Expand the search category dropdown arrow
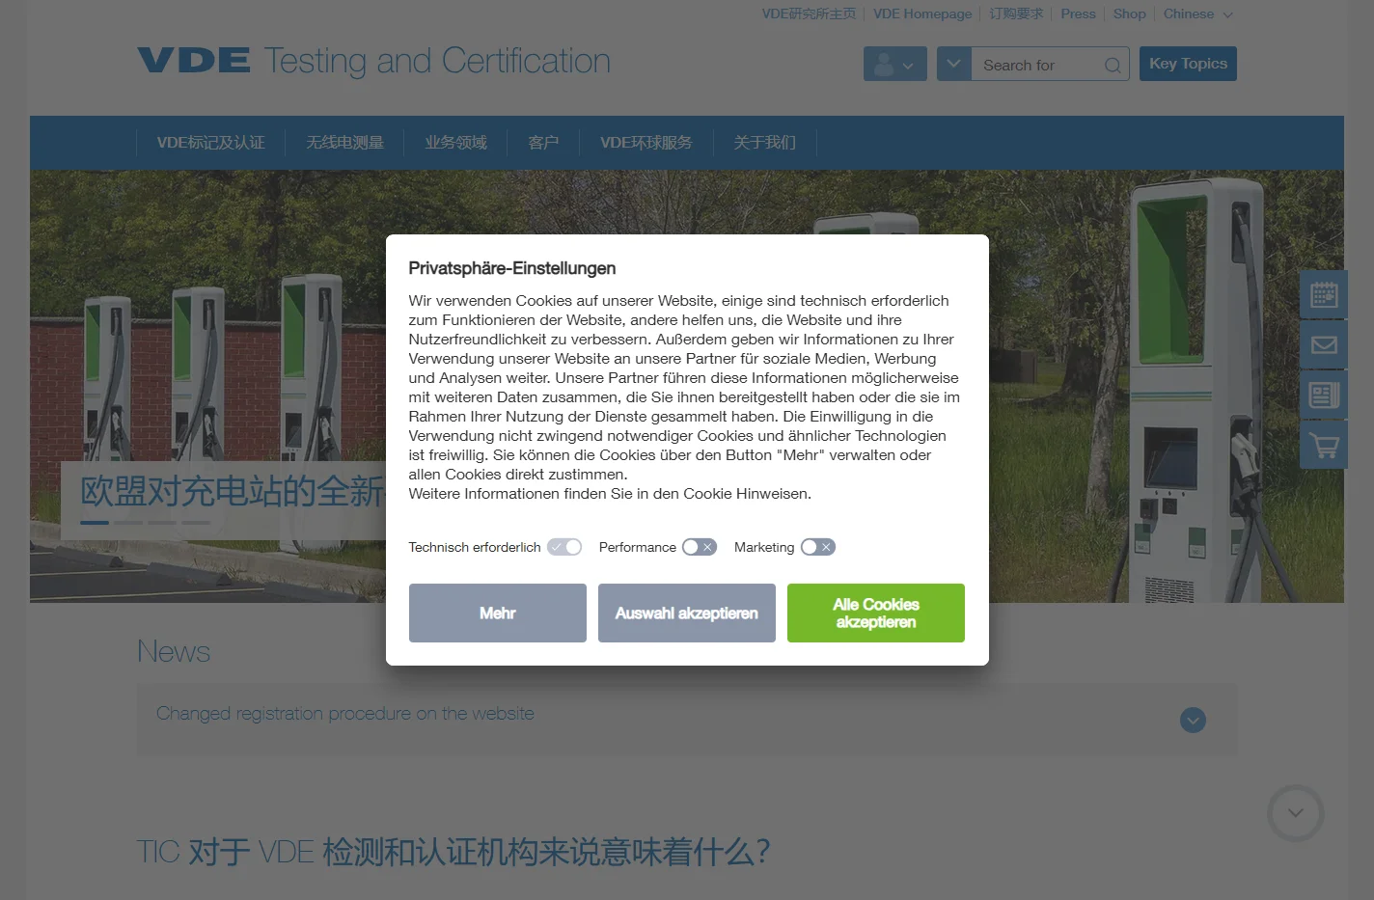This screenshot has width=1374, height=900. coord(953,64)
